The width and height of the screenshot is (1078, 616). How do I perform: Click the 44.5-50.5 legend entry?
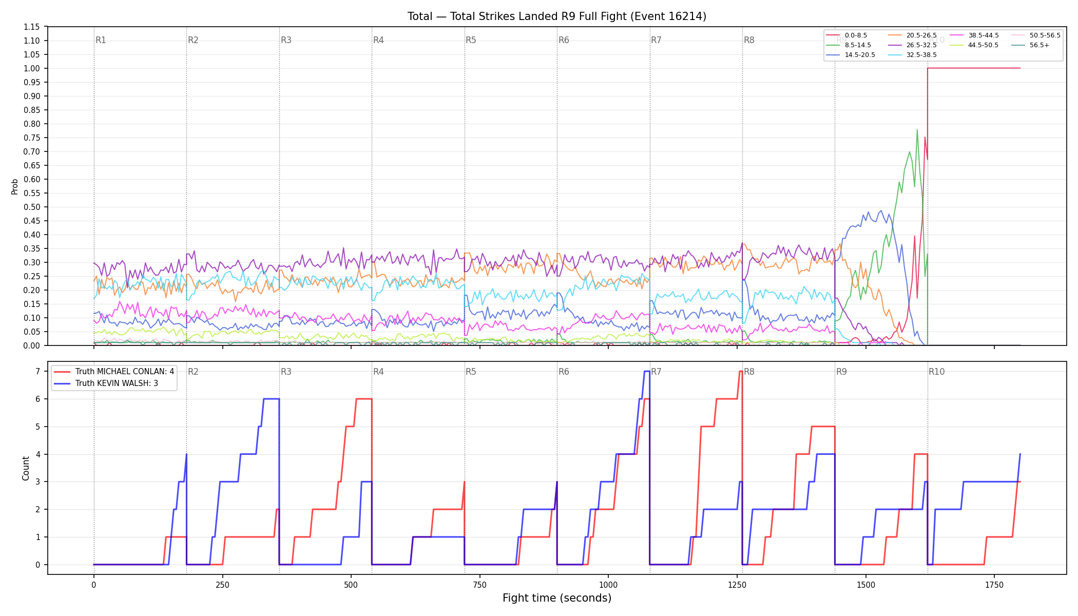(x=974, y=45)
